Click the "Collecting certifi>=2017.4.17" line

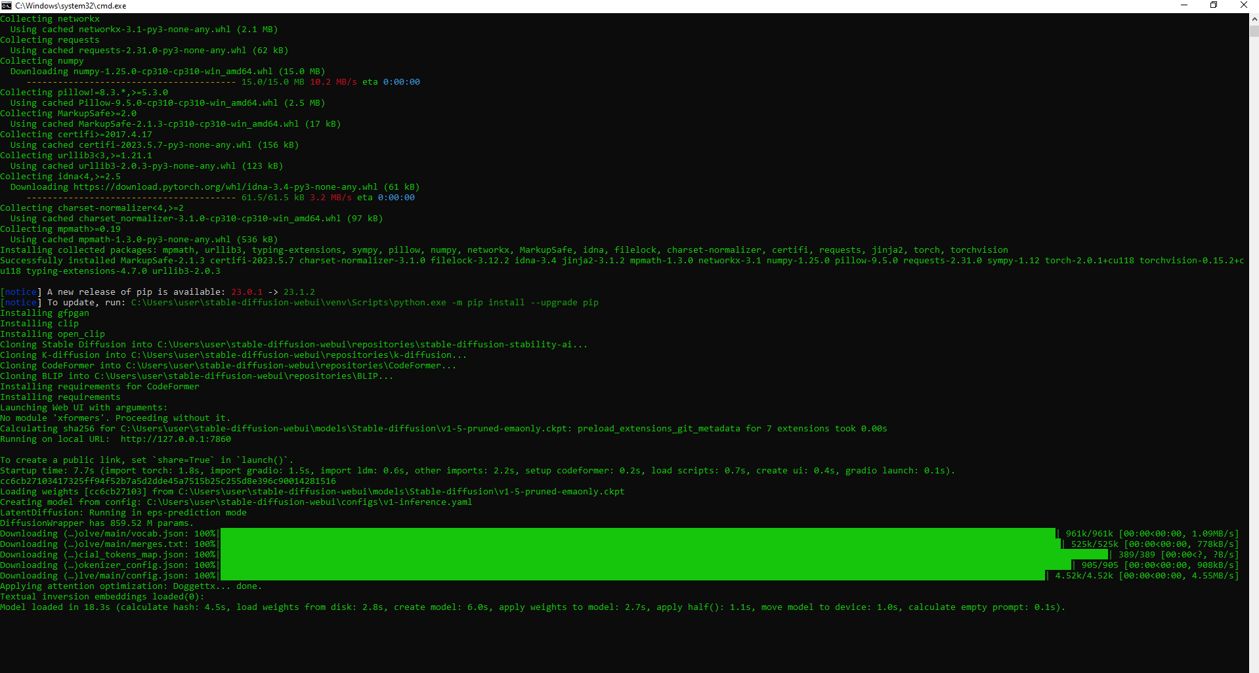[x=76, y=135]
